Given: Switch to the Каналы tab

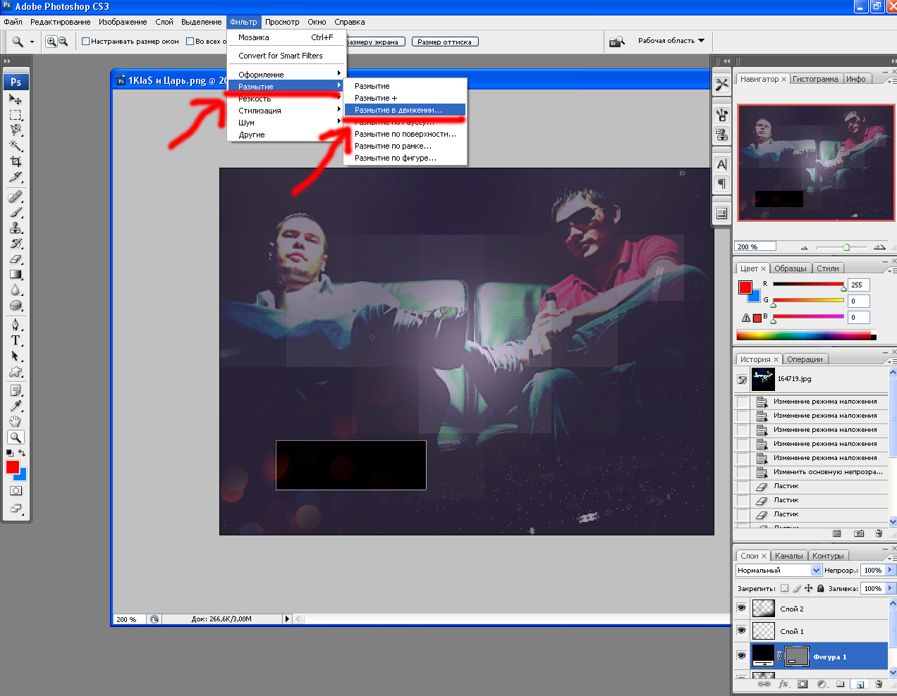Looking at the screenshot, I should [788, 556].
